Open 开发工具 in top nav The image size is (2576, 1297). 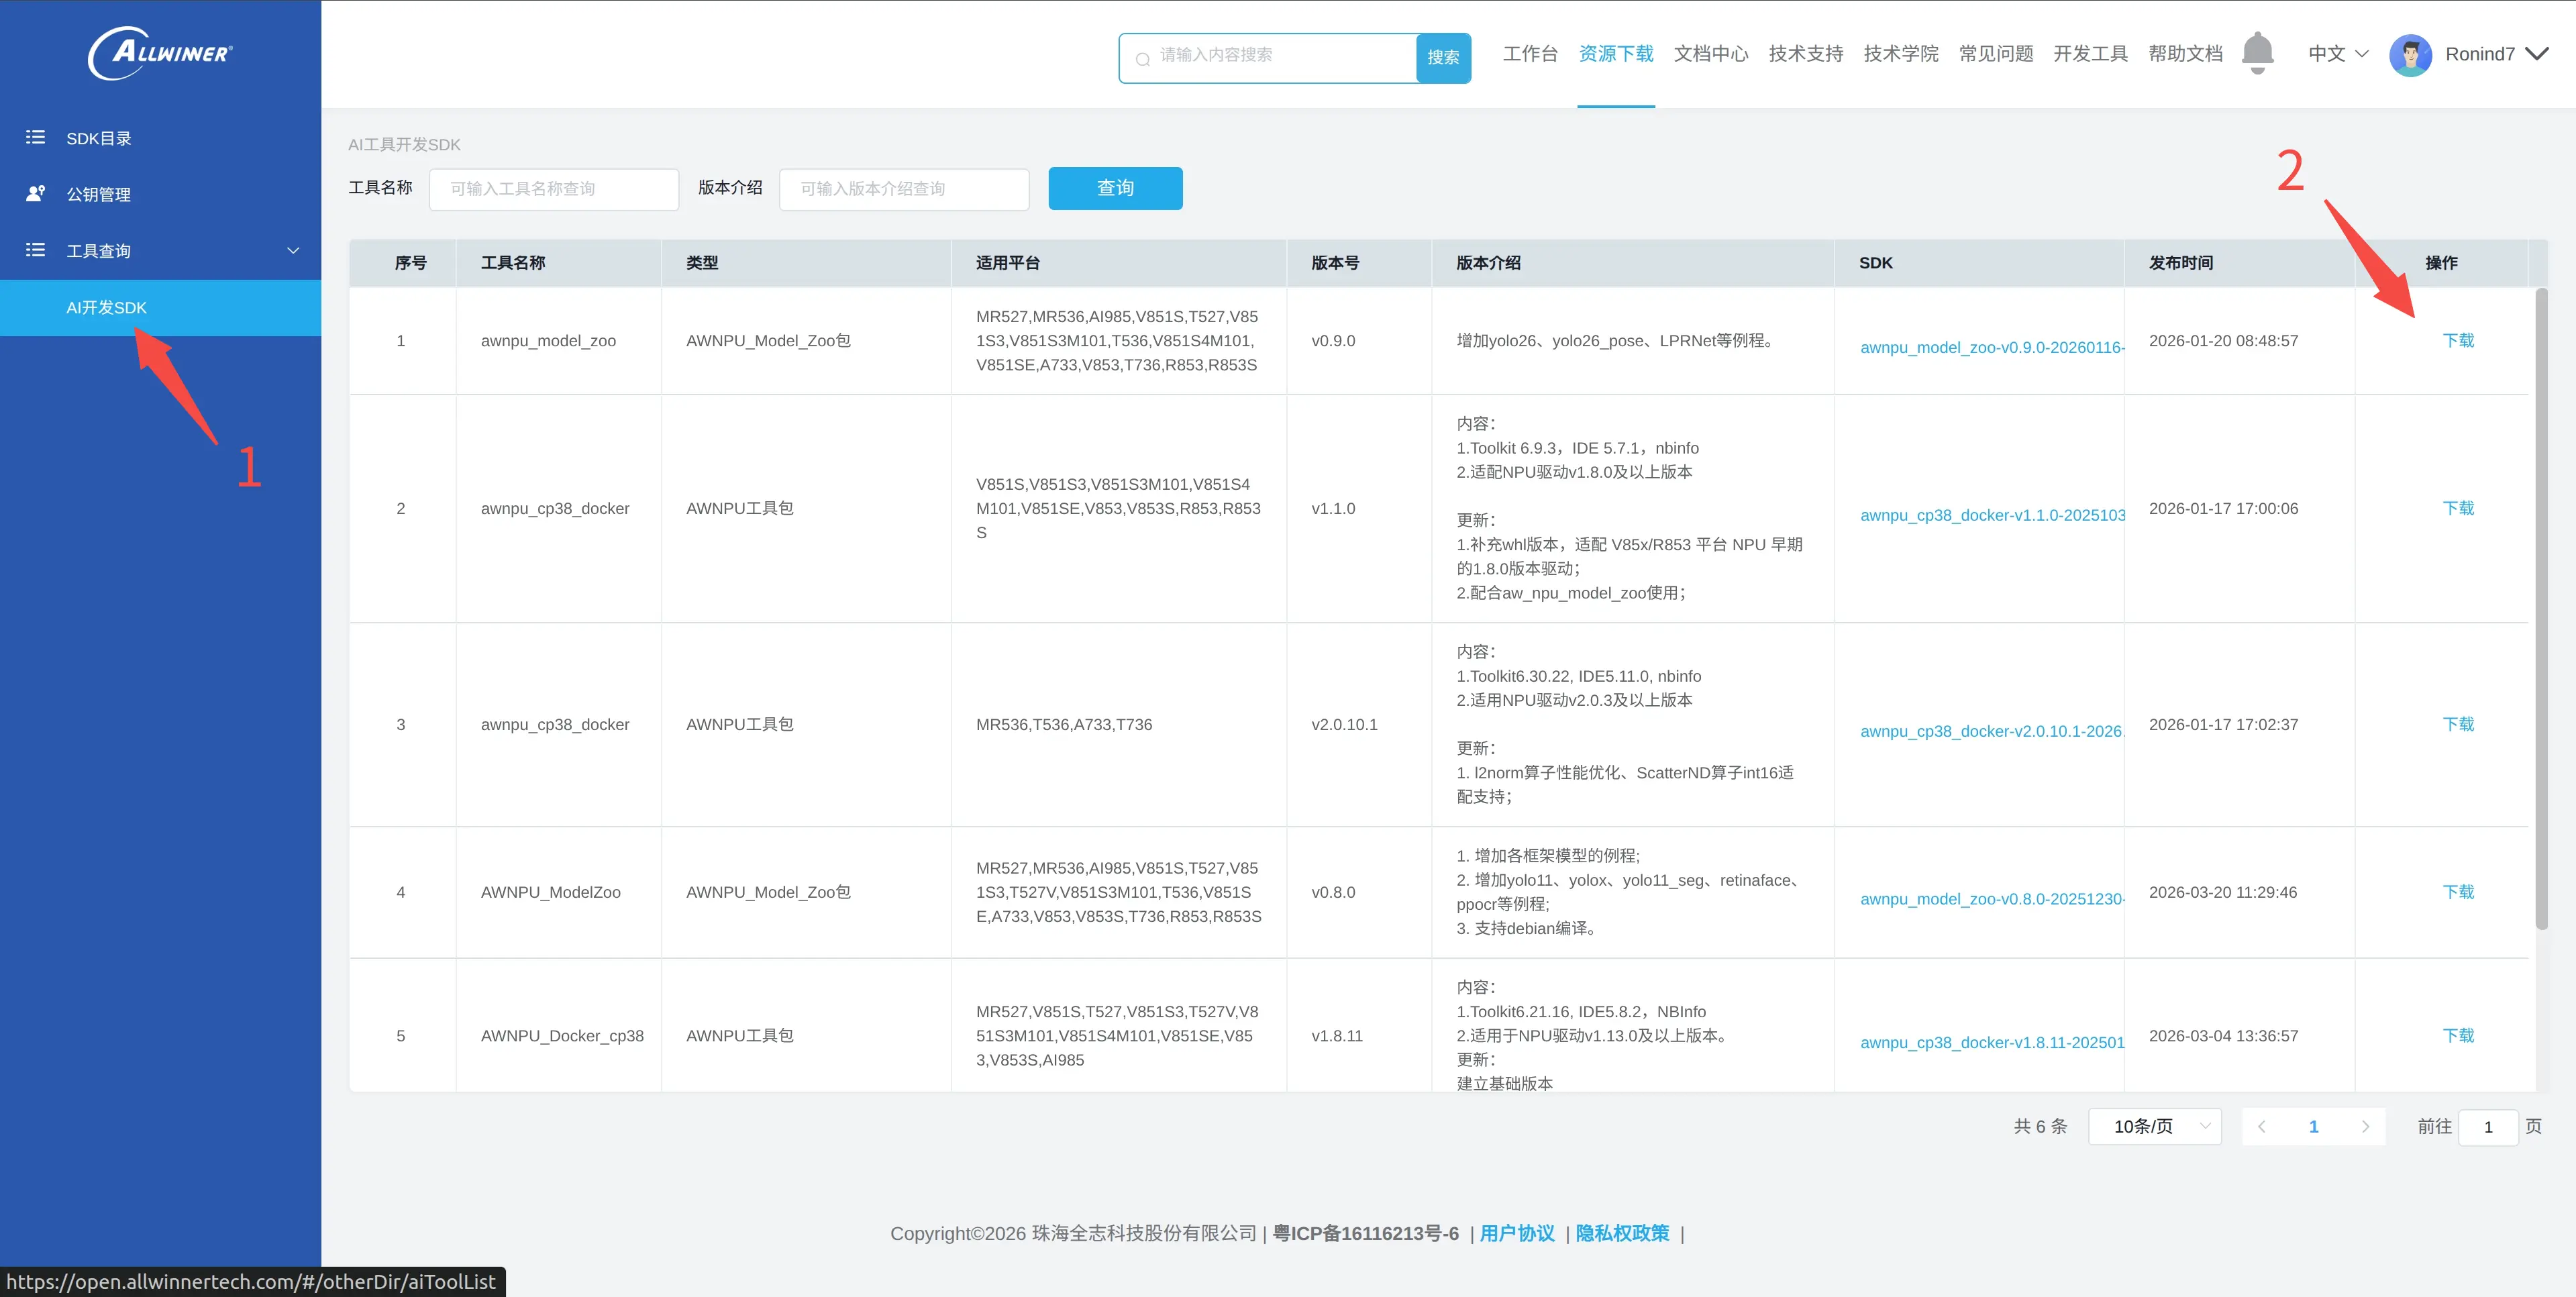2091,54
